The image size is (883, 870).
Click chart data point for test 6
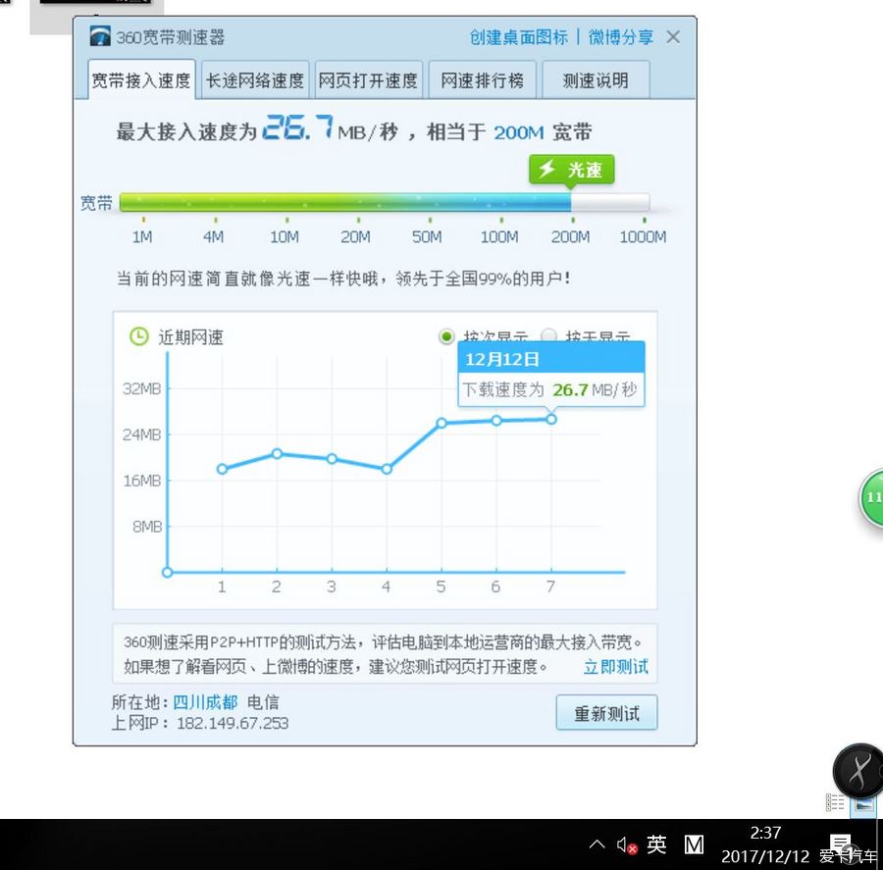[x=496, y=421]
